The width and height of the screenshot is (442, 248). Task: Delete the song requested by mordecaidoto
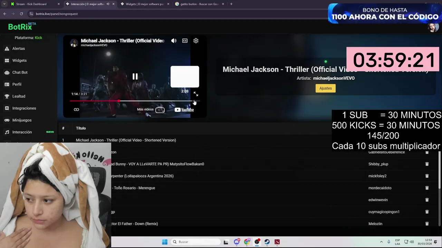(x=427, y=188)
